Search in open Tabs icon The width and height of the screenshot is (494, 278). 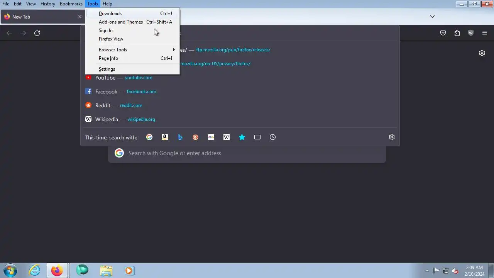coord(257,137)
